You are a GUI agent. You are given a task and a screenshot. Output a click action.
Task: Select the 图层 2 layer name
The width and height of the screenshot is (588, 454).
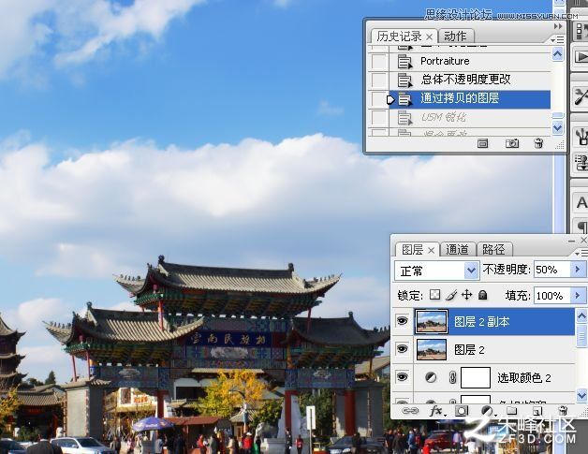click(469, 350)
